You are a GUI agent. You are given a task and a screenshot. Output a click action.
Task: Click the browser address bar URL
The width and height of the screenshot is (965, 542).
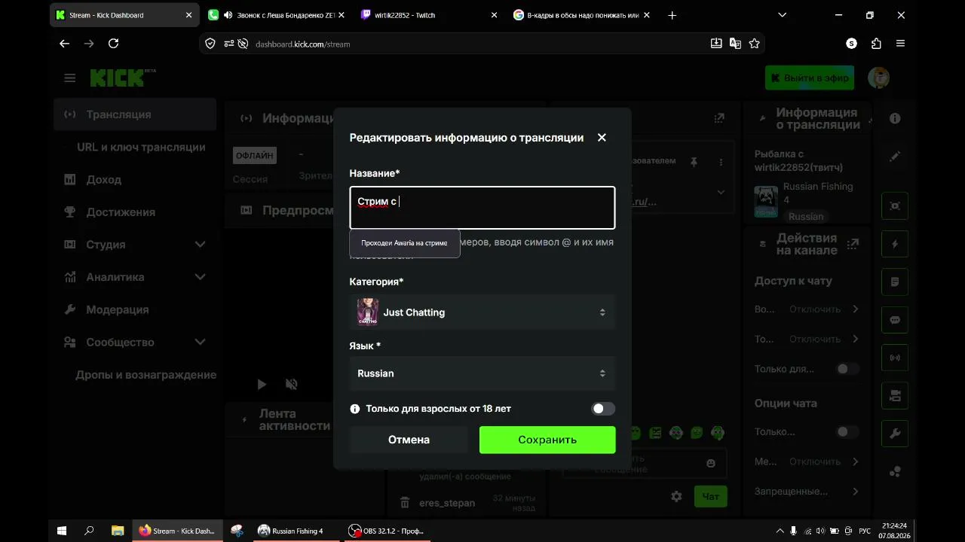pos(303,44)
